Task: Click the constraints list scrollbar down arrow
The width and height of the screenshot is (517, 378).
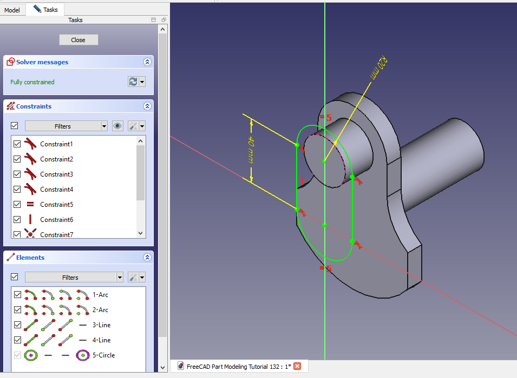Action: coord(141,233)
